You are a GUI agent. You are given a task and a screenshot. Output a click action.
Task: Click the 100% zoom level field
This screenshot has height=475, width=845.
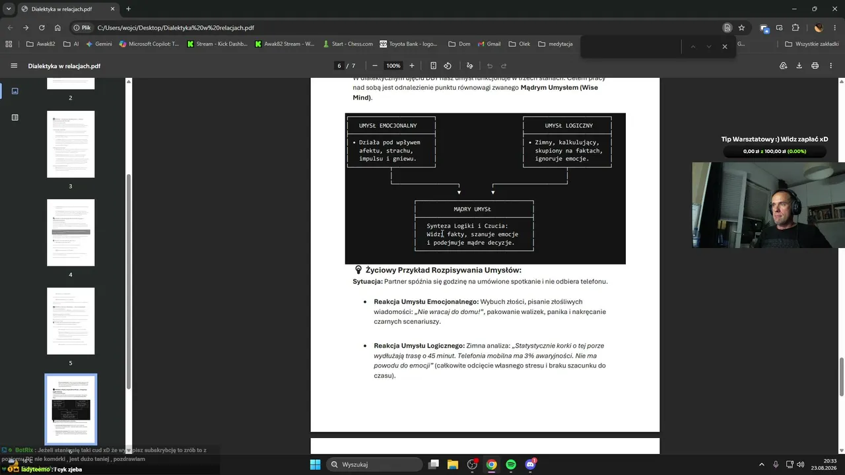(x=393, y=66)
